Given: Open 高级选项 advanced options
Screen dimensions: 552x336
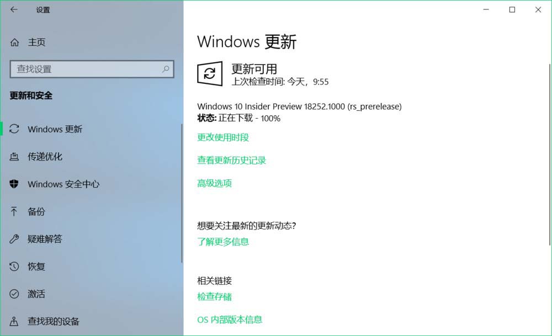Looking at the screenshot, I should [214, 183].
